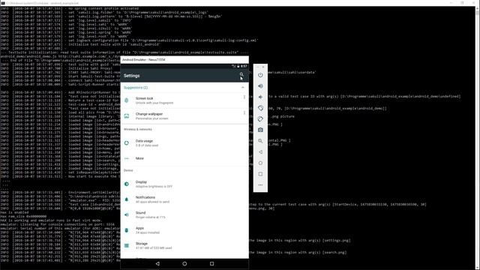This screenshot has width=480, height=270.
Task: Open extended controls via three dots
Action: [x=260, y=185]
